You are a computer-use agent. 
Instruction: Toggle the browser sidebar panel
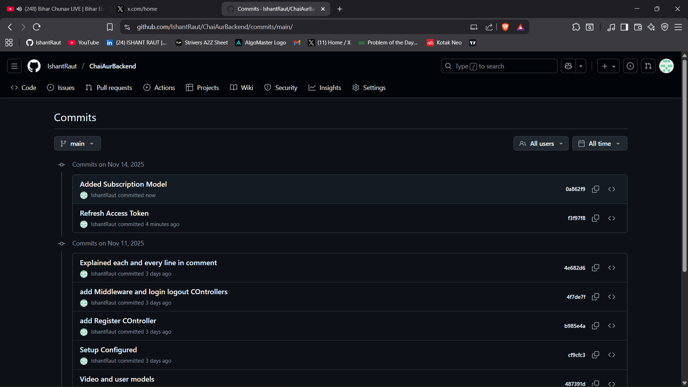(x=624, y=27)
